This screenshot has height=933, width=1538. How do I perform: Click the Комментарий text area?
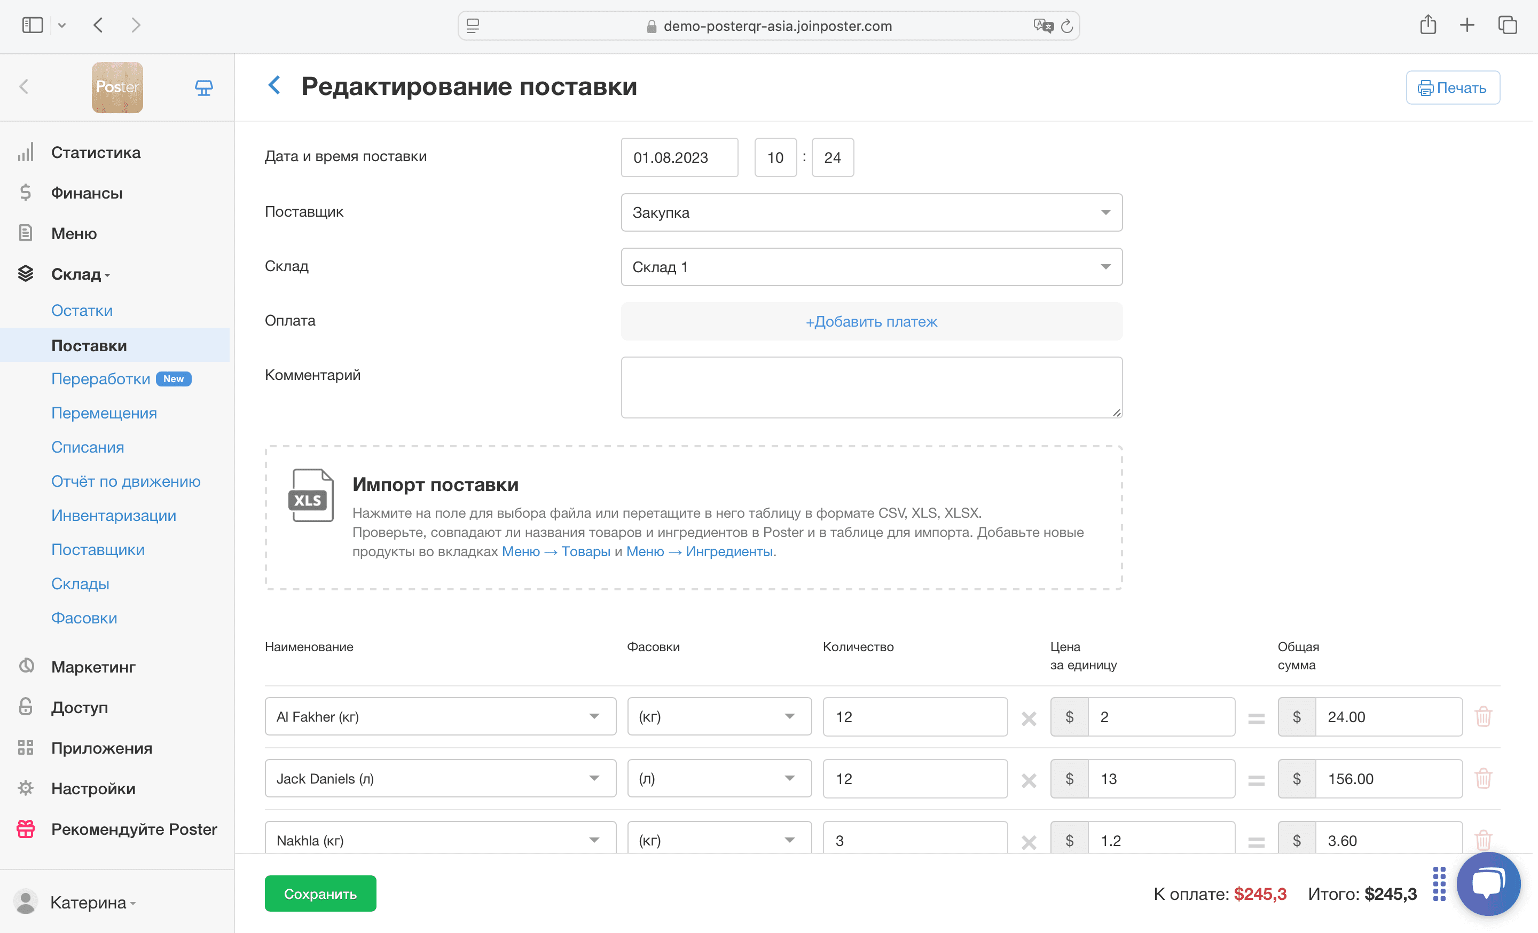[x=872, y=388]
